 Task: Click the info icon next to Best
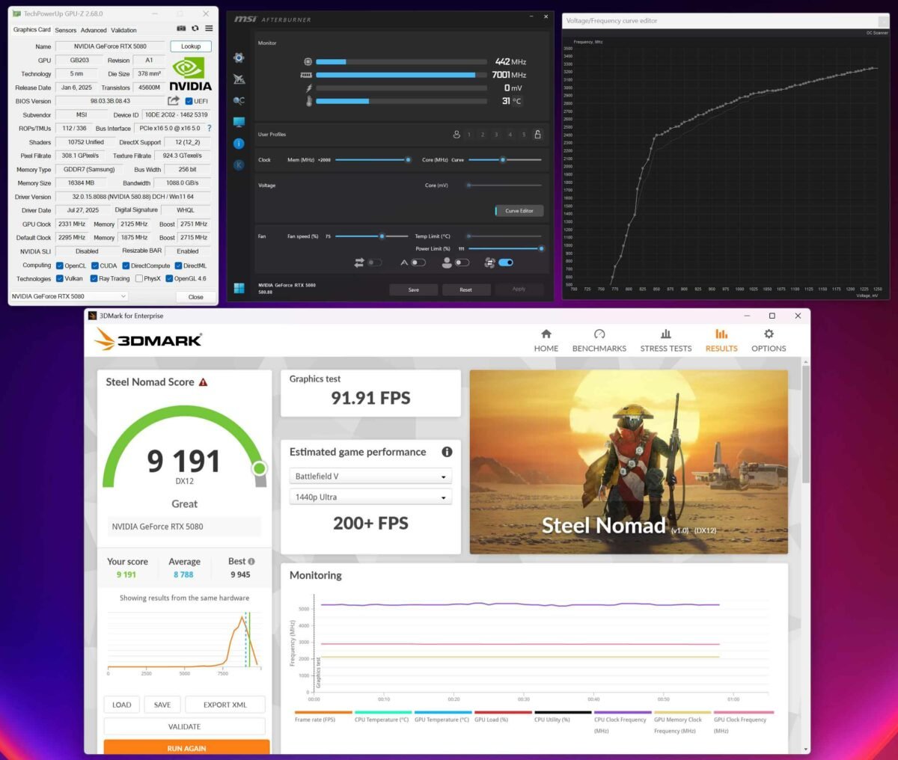pyautogui.click(x=251, y=561)
